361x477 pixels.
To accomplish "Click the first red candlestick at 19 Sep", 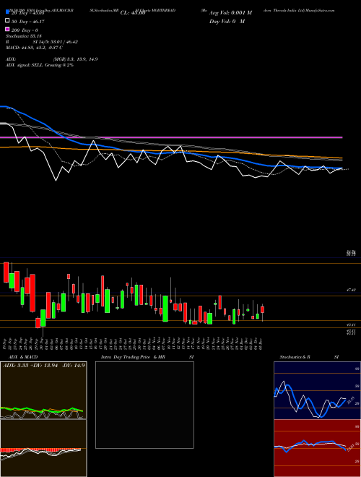I will coord(6,272).
